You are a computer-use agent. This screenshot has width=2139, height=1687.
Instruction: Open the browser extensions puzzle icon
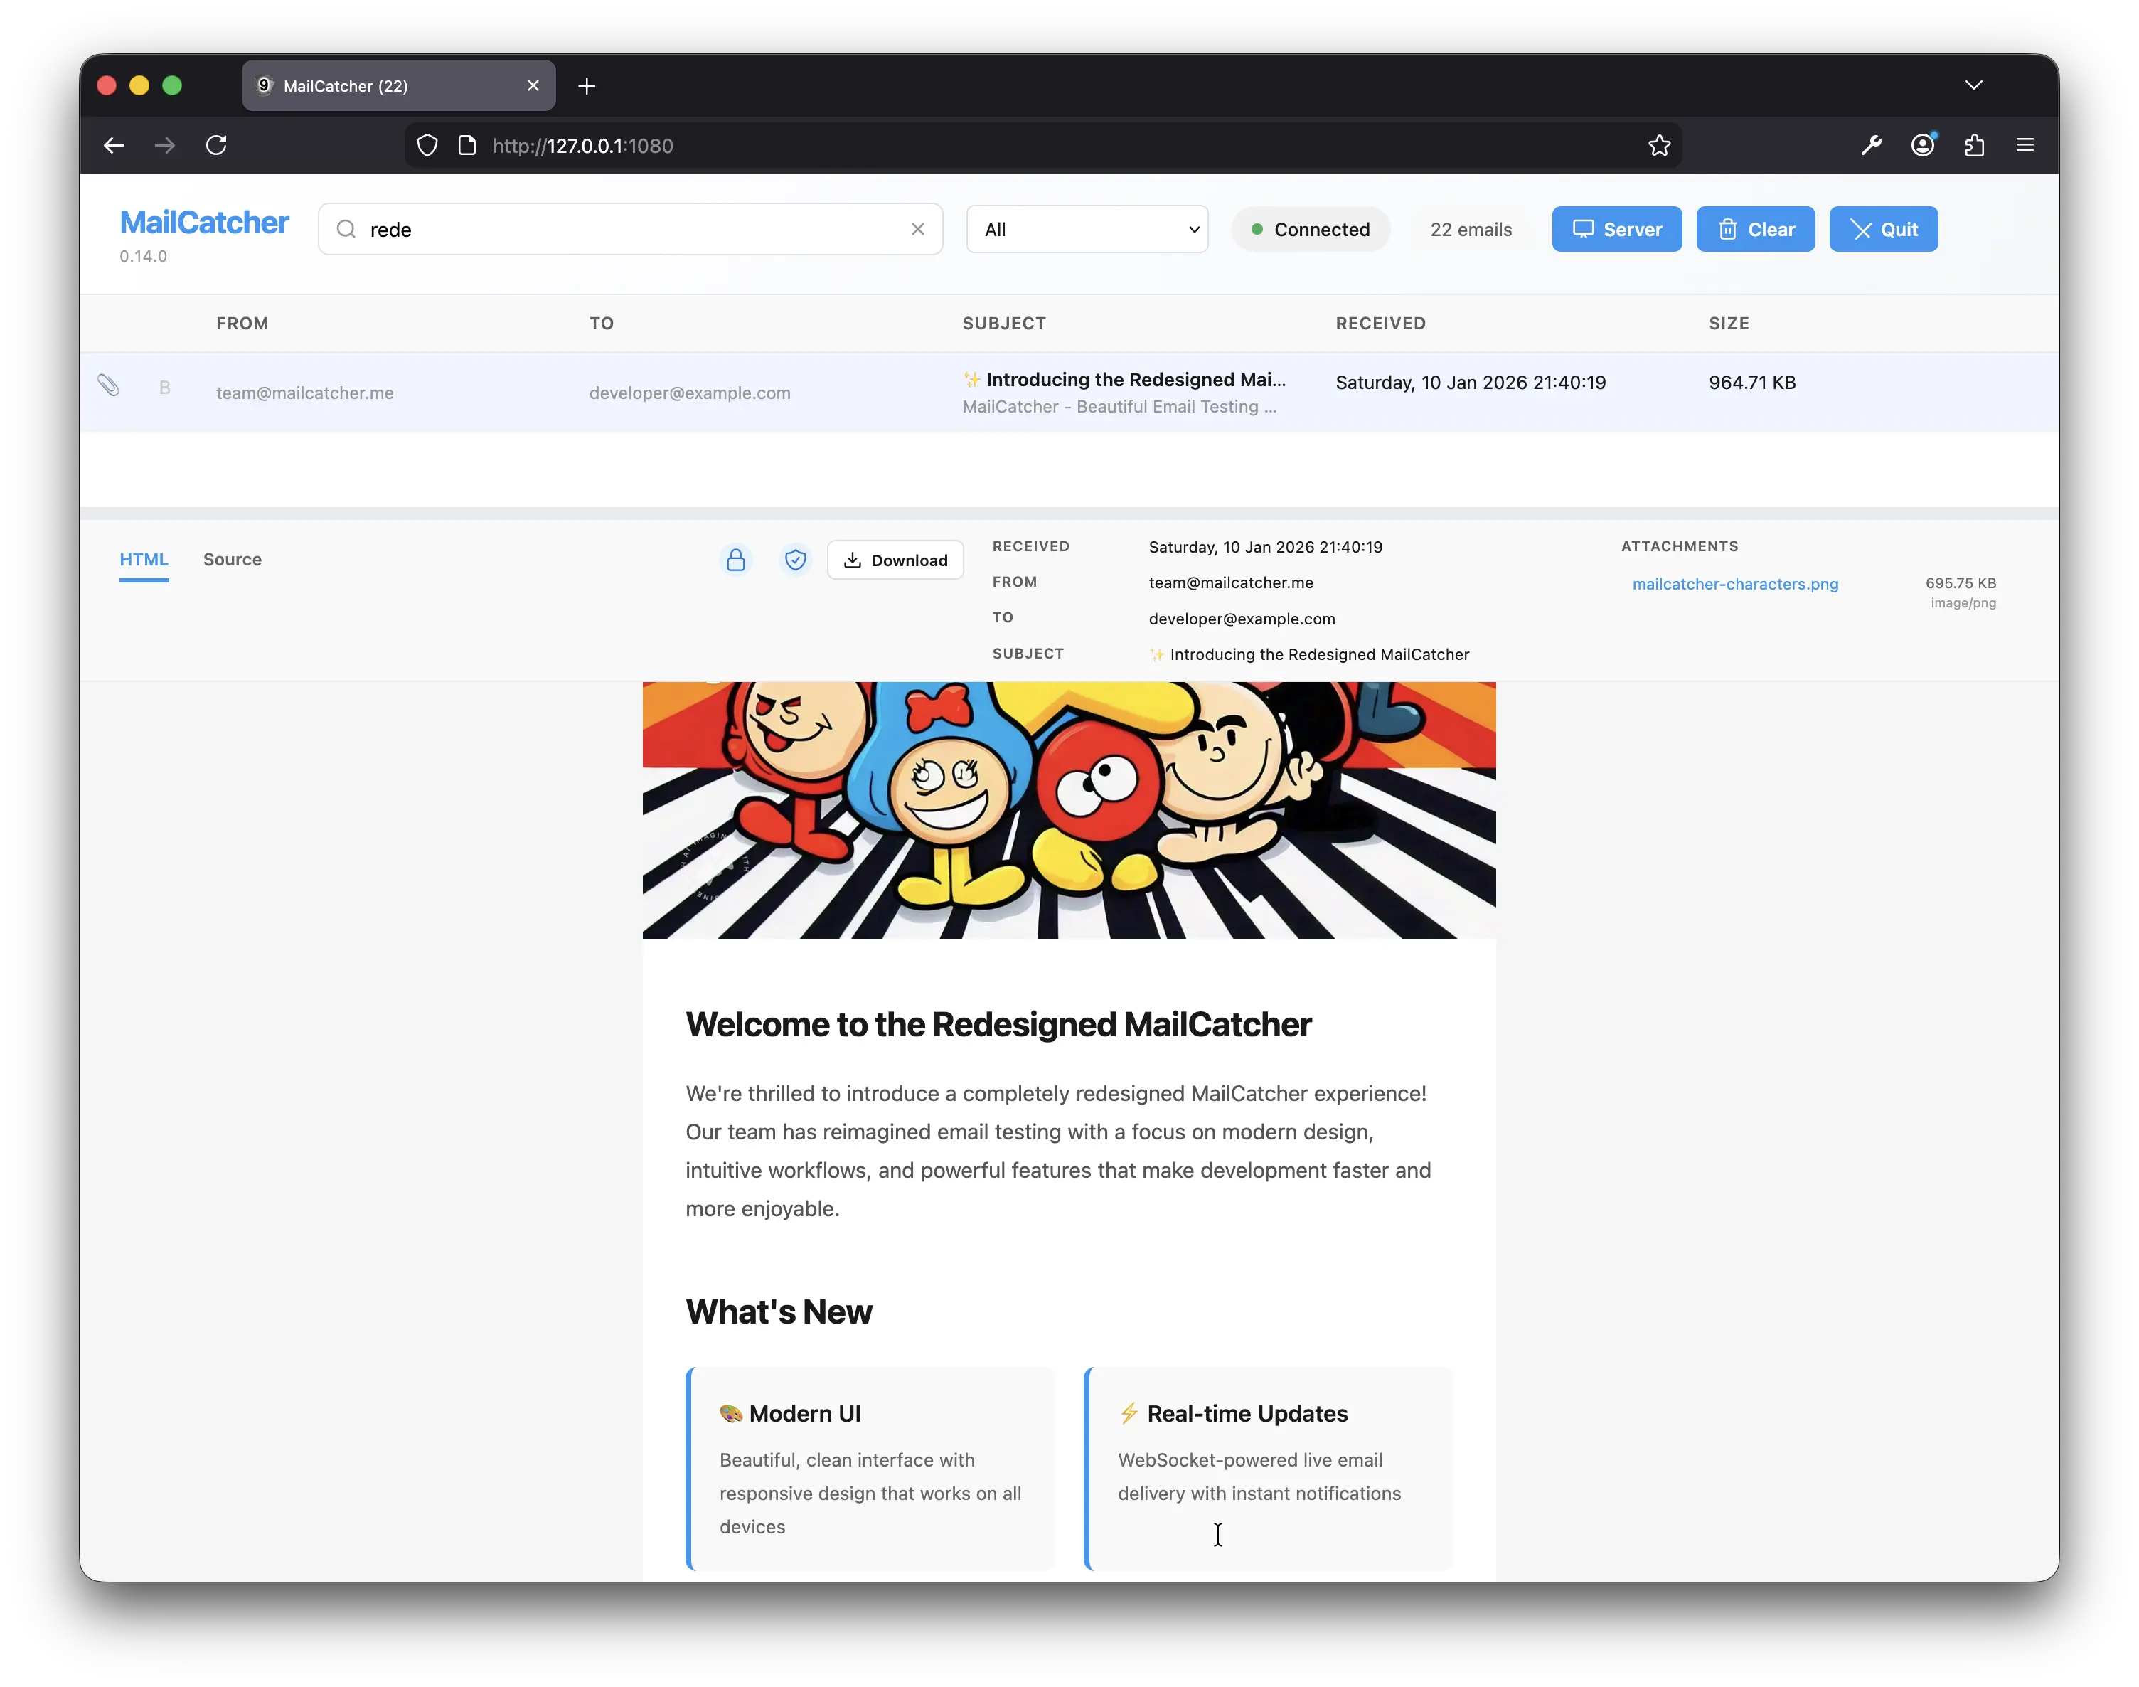1974,145
